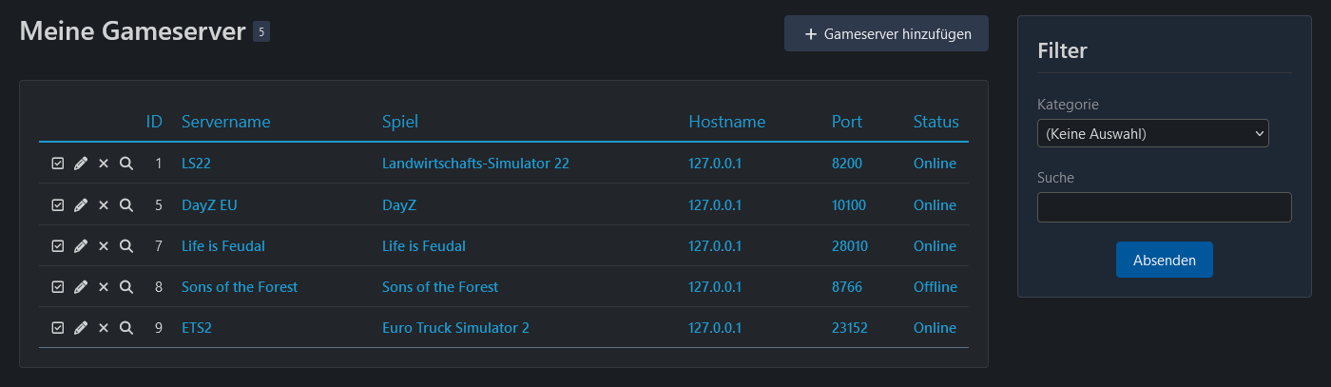The image size is (1331, 387).
Task: Toggle the checkbox for the ETS2 row
Action: coord(58,328)
